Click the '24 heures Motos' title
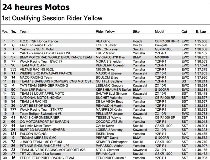 click(x=36, y=7)
